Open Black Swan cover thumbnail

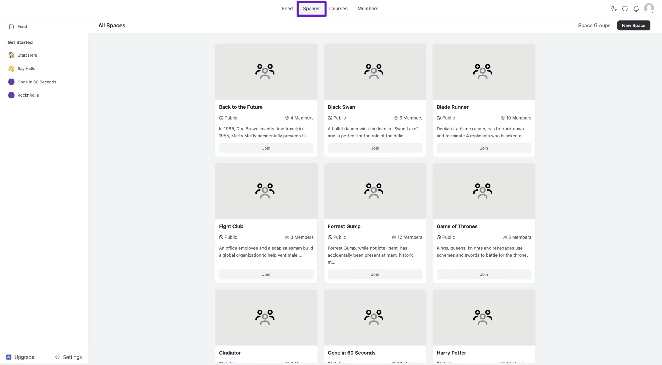(375, 72)
